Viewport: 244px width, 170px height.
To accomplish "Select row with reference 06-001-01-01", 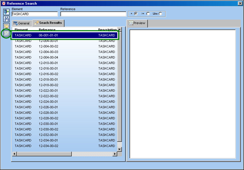I will (x=65, y=35).
